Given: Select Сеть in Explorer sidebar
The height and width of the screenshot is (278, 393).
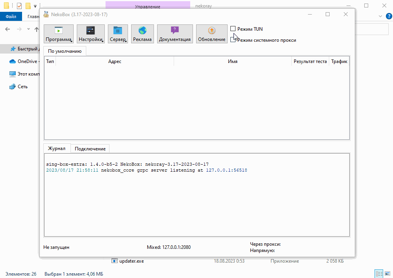Looking at the screenshot, I should [19, 87].
